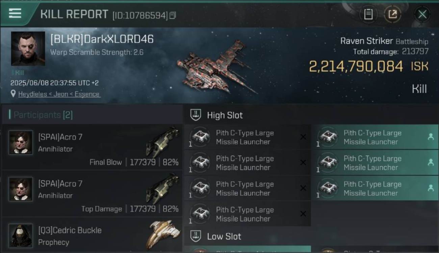Share the kill report externally
The width and height of the screenshot is (439, 253).
pos(392,14)
